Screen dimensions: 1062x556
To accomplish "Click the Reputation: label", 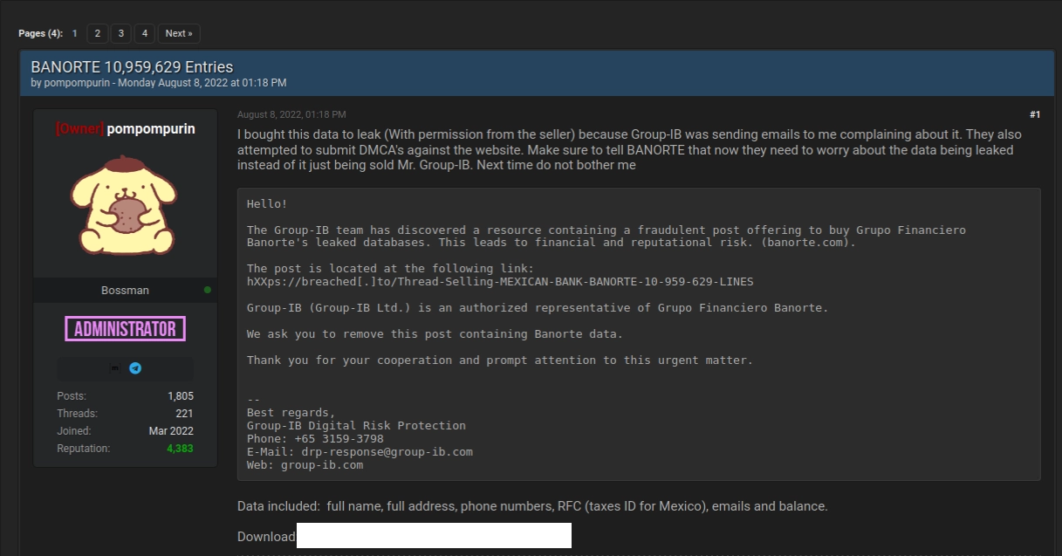I will 84,449.
